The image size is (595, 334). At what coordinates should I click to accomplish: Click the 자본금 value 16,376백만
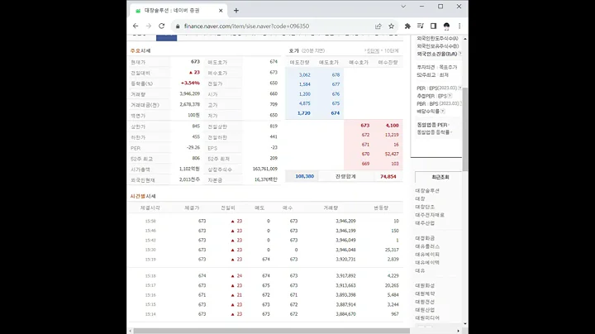pos(266,179)
